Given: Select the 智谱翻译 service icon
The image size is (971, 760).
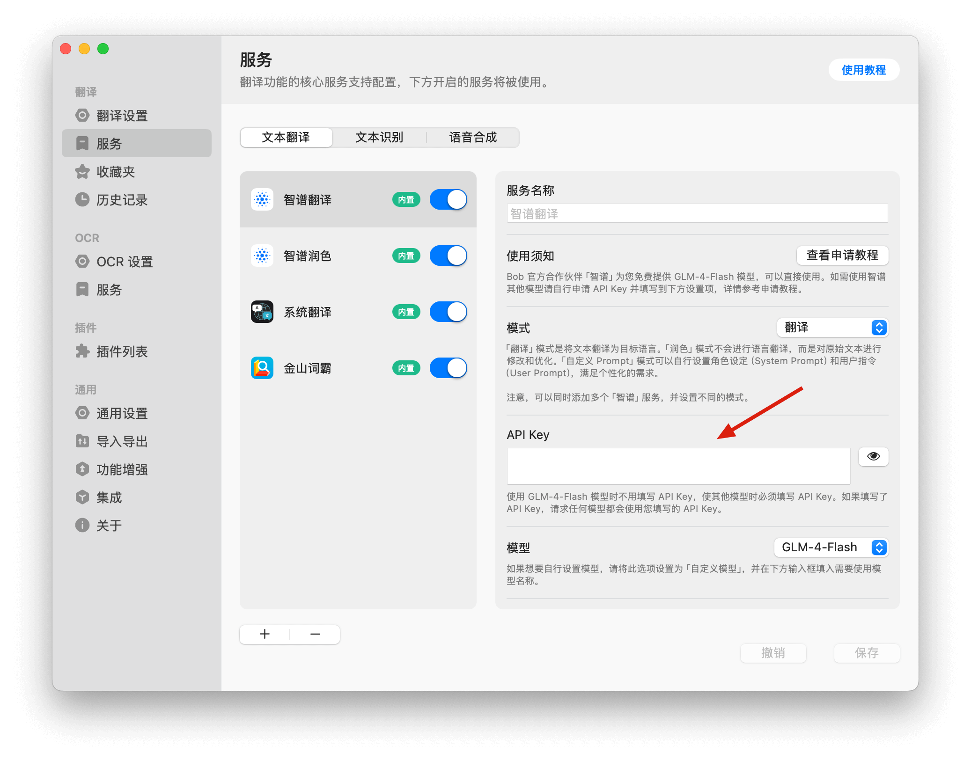Looking at the screenshot, I should pyautogui.click(x=262, y=200).
